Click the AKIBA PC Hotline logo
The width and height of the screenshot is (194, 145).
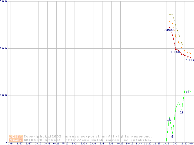click(x=16, y=138)
